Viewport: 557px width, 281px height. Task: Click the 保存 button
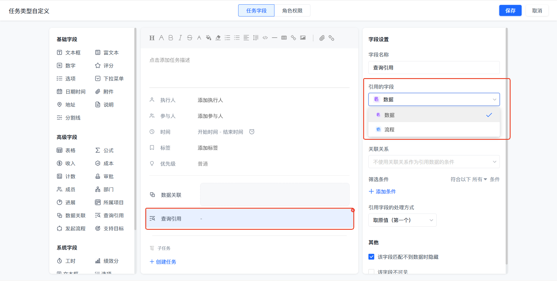coord(510,10)
